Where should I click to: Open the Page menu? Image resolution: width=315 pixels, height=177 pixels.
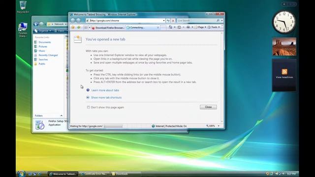pos(200,27)
